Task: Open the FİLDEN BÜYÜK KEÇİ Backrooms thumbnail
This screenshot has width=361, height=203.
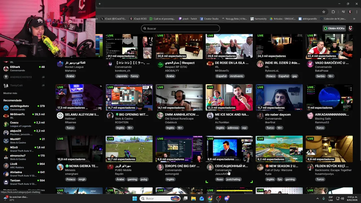Action: point(329,149)
